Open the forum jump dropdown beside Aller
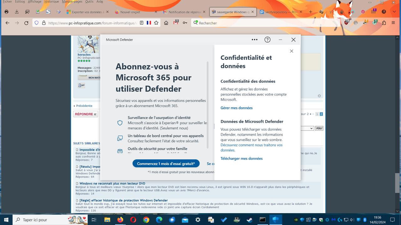Viewport: 401px width, 225px height. [x=307, y=128]
